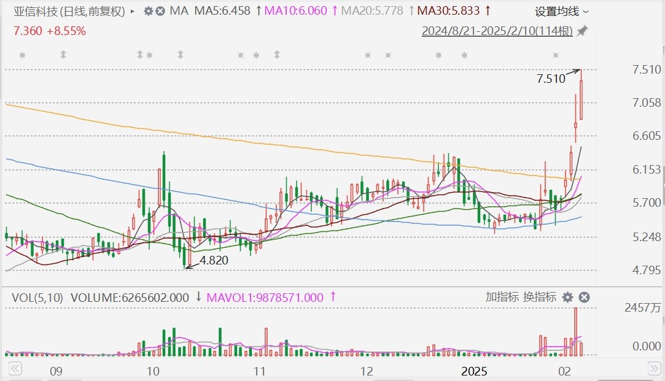Click the price change 7.360 +8.55%
Viewport: 665px width, 381px height.
[50, 31]
